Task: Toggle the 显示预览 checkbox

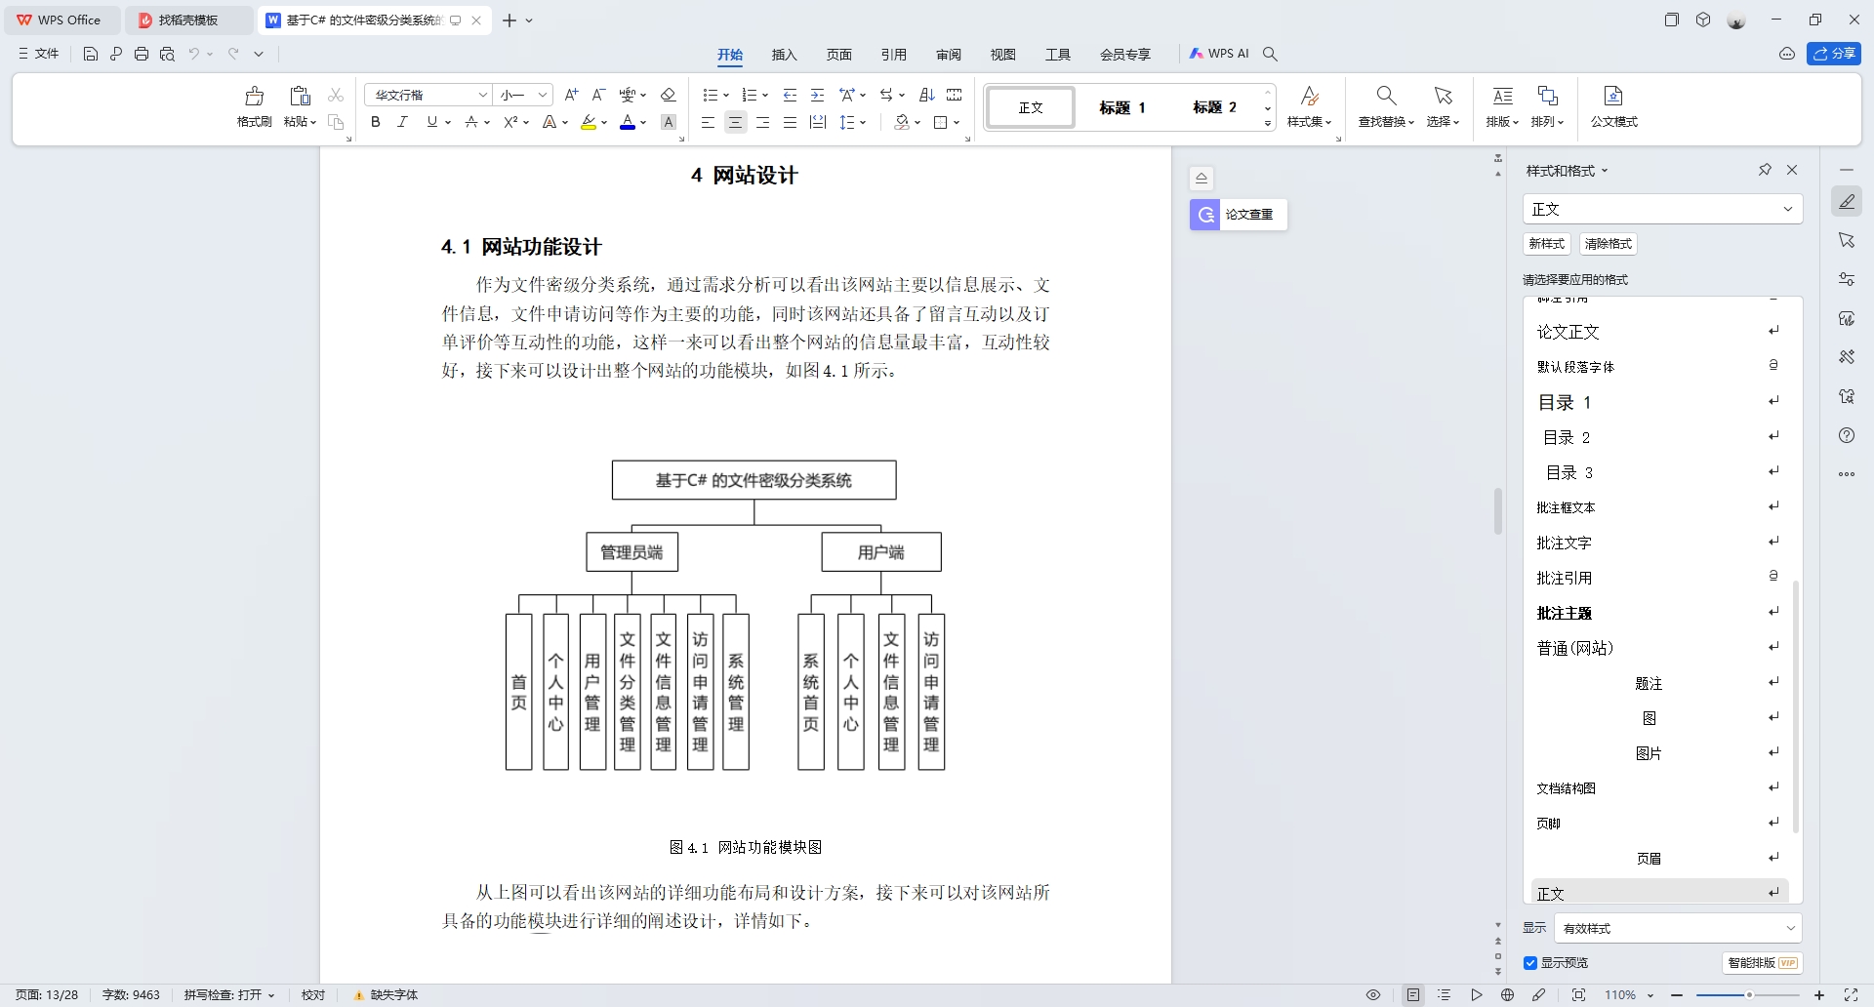Action: pyautogui.click(x=1530, y=963)
